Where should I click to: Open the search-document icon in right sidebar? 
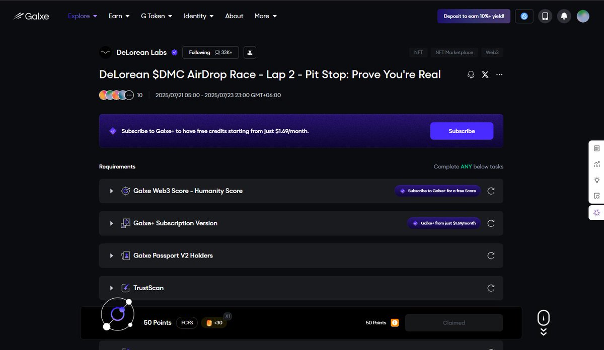597,196
